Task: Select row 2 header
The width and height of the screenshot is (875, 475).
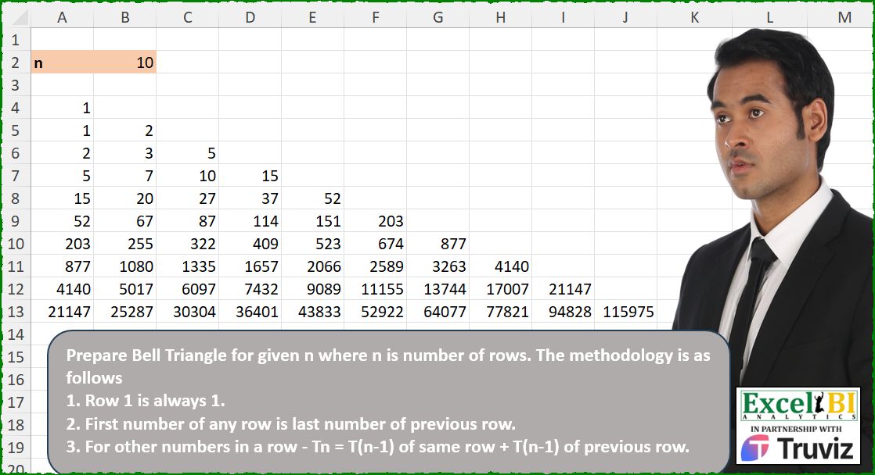Action: coord(16,62)
